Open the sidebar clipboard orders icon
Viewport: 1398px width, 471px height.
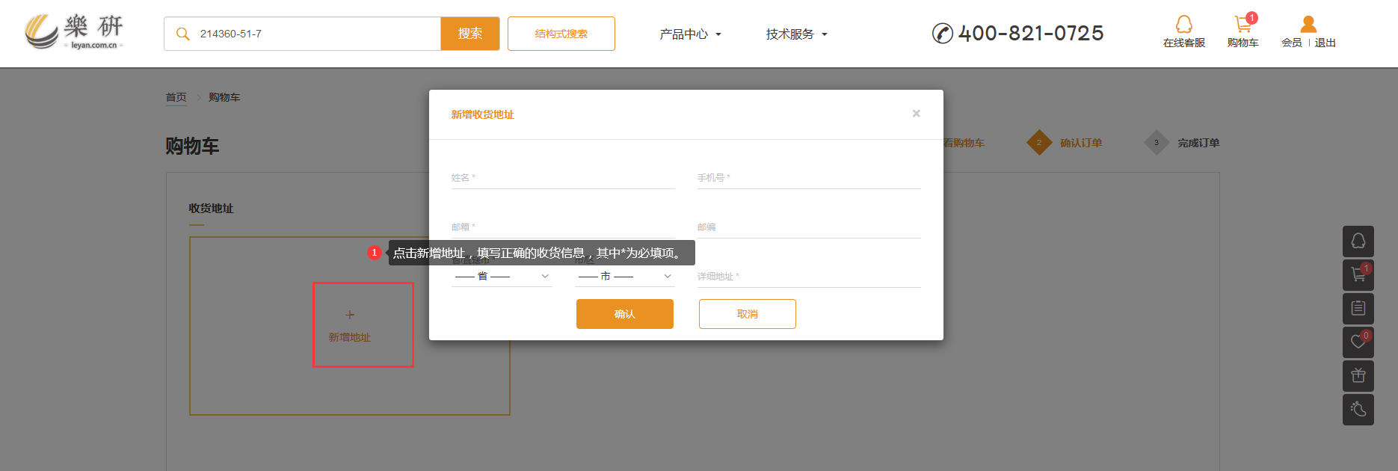(1358, 308)
